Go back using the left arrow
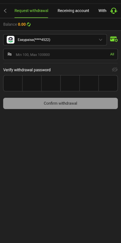The image size is (121, 243). click(x=5, y=11)
